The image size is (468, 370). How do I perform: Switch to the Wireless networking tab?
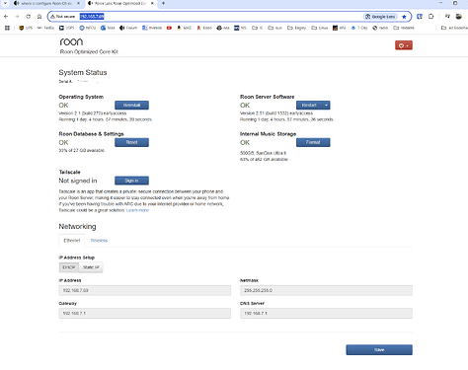click(99, 241)
